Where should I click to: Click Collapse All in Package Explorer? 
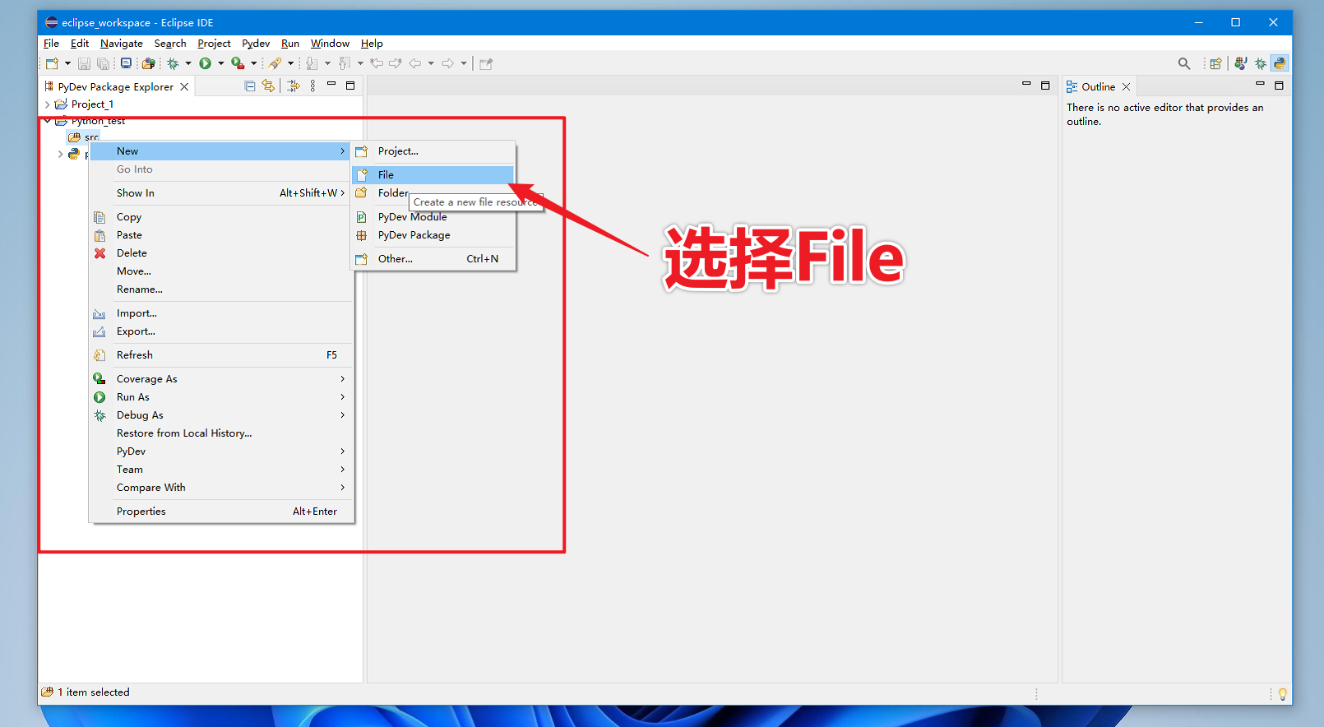pyautogui.click(x=250, y=86)
